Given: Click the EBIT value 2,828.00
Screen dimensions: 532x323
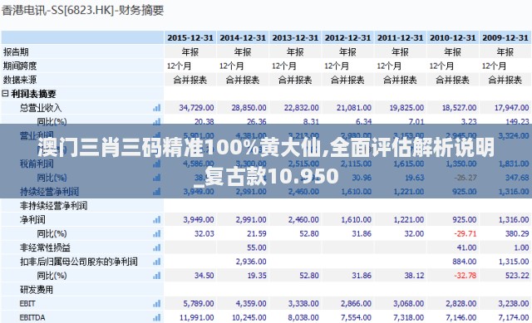Looking at the screenshot, I should click(461, 303).
